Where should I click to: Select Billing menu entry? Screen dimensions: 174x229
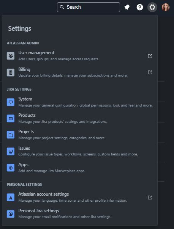[x=79, y=72]
